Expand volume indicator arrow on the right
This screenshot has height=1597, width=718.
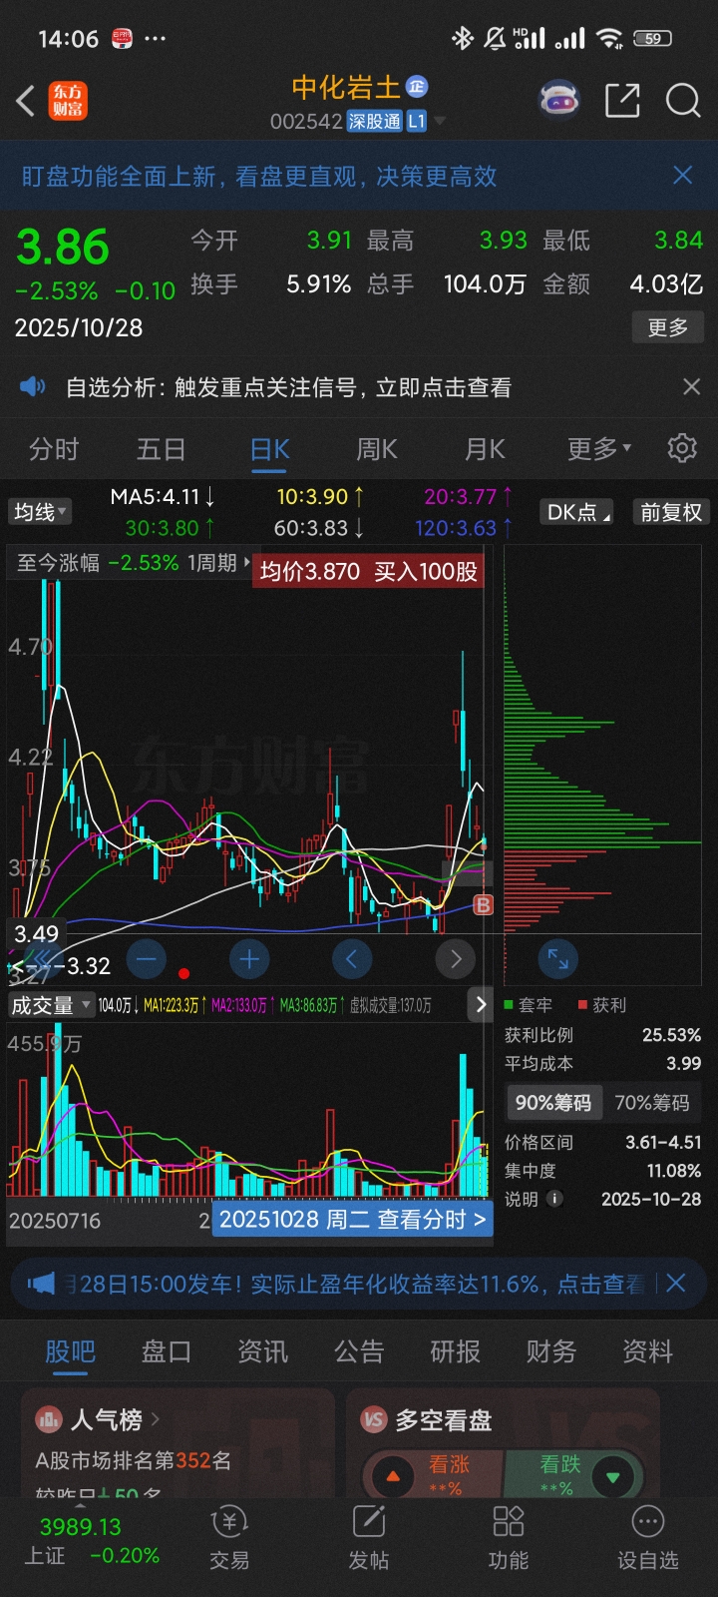481,1005
